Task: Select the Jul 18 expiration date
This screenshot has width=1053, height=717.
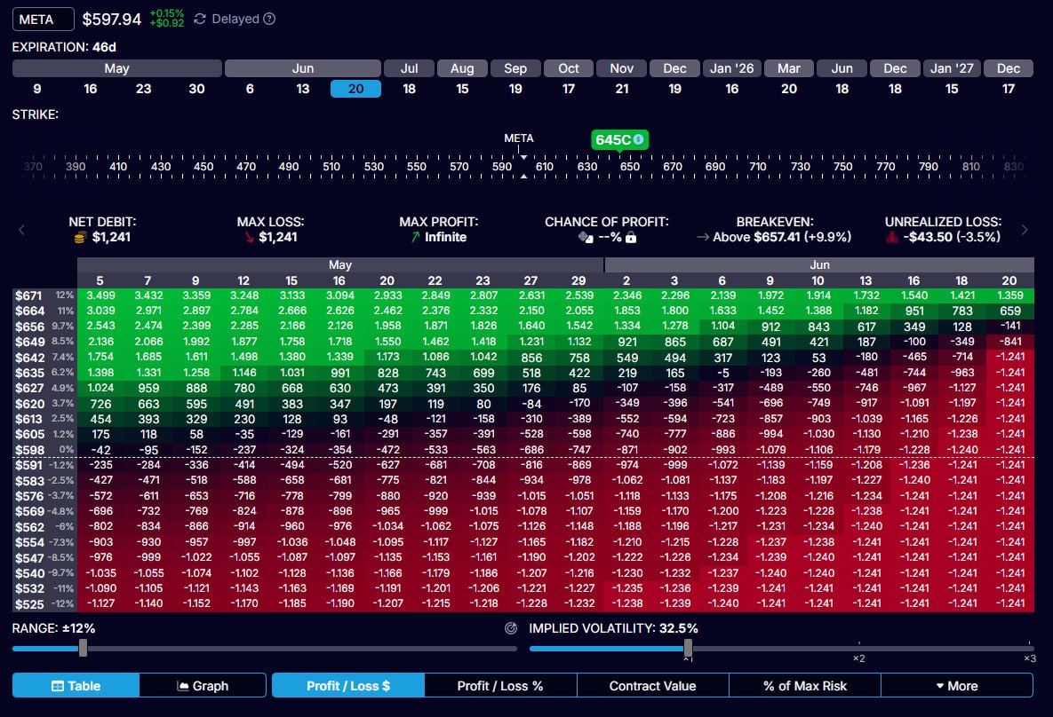Action: coord(409,89)
